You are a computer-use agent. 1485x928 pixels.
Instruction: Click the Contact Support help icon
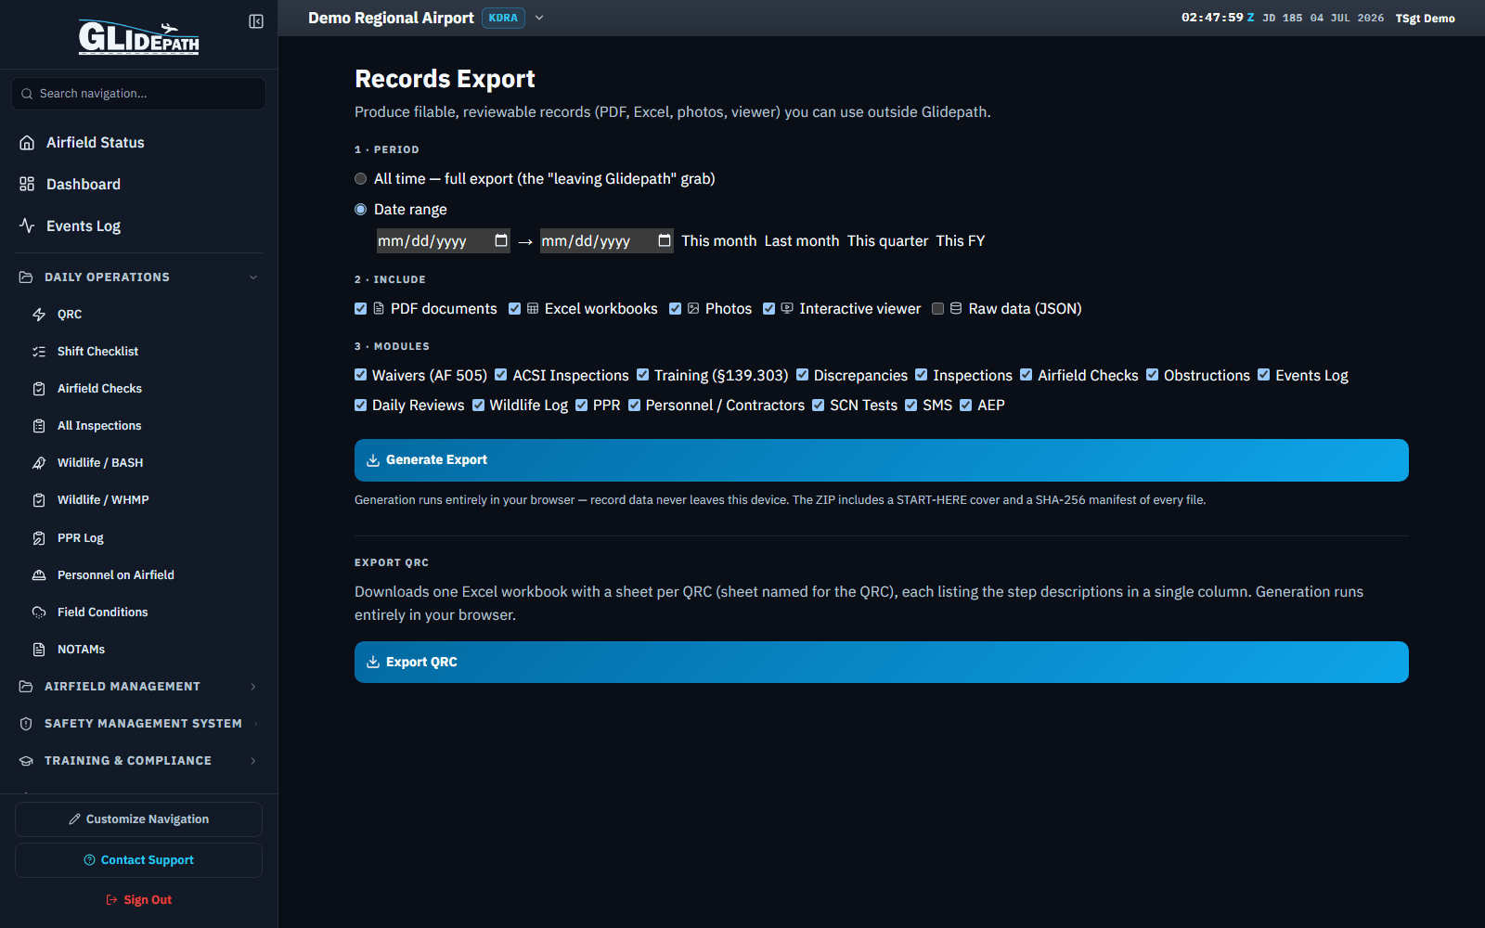click(90, 860)
